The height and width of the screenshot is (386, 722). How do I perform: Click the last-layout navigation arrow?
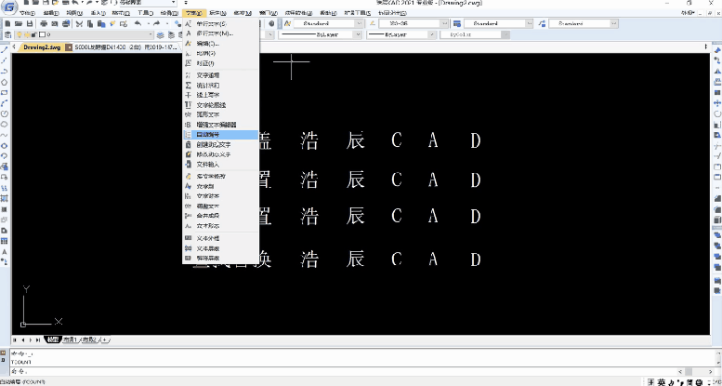coord(37,340)
